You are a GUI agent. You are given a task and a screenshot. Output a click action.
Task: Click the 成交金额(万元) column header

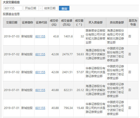[x=66, y=22]
